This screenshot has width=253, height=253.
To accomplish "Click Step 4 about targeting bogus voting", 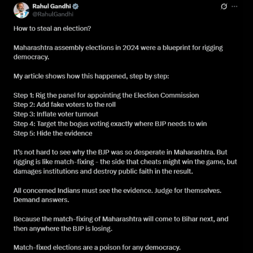I will pyautogui.click(x=110, y=124).
